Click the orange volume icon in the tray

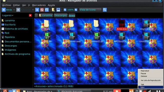pos(131,91)
